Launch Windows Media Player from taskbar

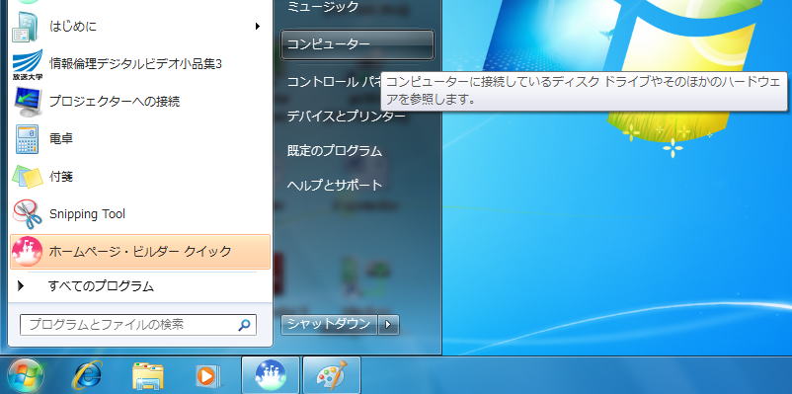coord(208,376)
